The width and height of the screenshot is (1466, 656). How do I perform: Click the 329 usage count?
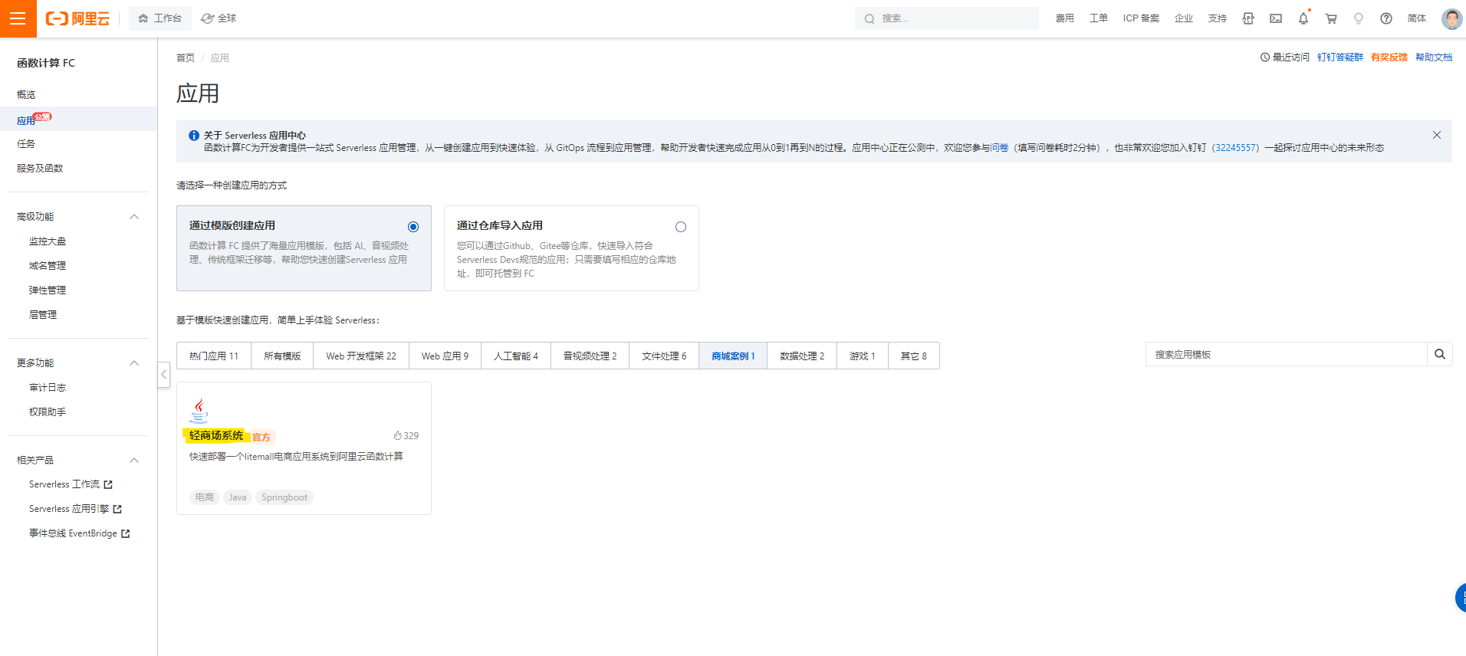(406, 435)
